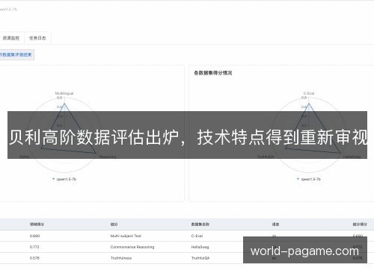Click the C-Eval axis label on right radar chart

click(x=309, y=93)
